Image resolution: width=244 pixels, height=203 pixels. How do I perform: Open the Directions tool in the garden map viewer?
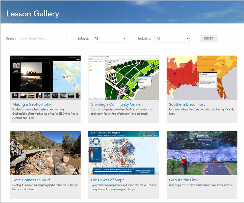click(x=126, y=59)
